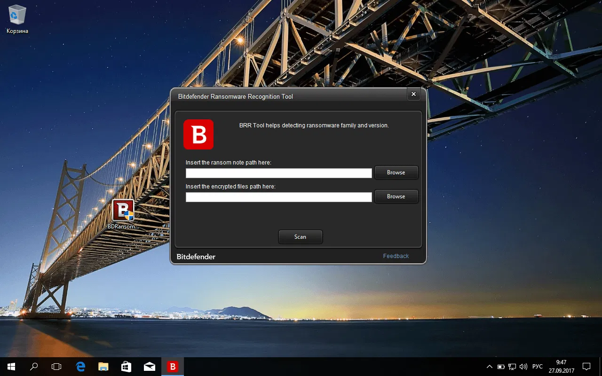Open the volume speaker tray icon
The image size is (602, 376).
point(523,367)
